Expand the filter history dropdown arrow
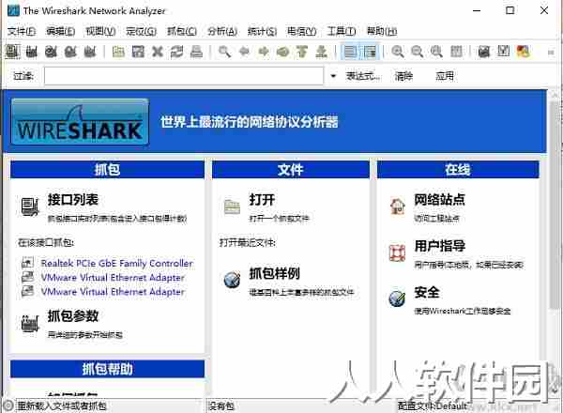This screenshot has width=563, height=413. coord(333,76)
